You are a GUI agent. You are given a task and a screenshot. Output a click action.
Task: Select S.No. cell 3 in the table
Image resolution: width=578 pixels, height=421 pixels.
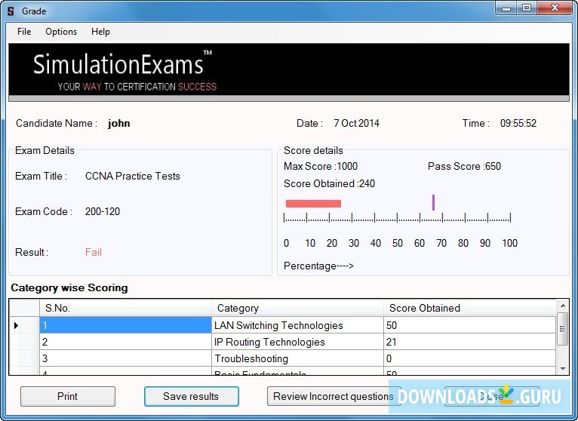[125, 358]
